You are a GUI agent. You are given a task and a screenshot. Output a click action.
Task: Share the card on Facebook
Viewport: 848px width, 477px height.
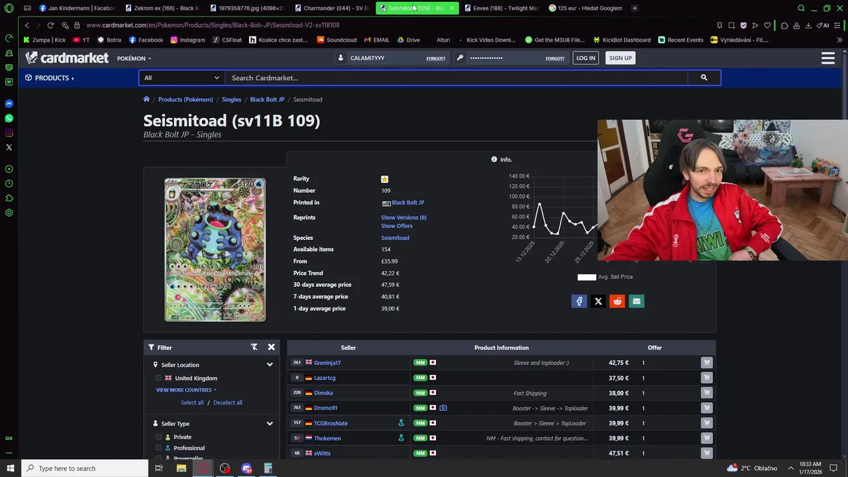579,301
